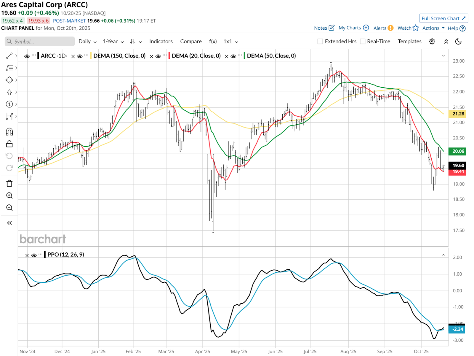Zoom in on the chart
474x356 pixels.
[x=9, y=196]
